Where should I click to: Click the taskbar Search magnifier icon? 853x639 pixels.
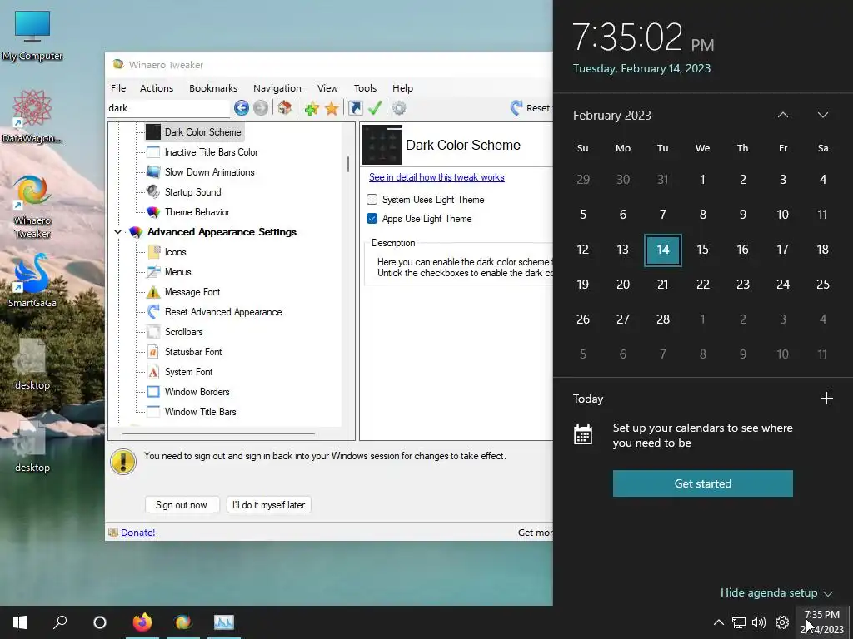point(60,622)
